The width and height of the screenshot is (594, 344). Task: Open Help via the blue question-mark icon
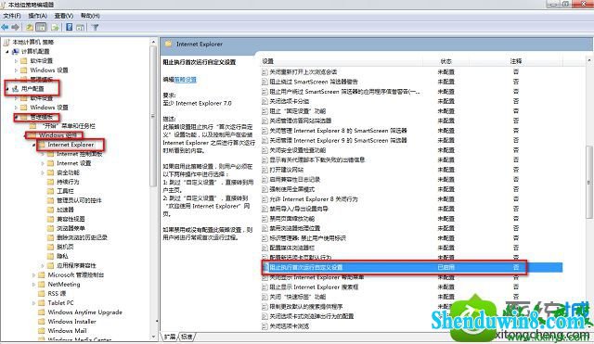pyautogui.click(x=70, y=27)
